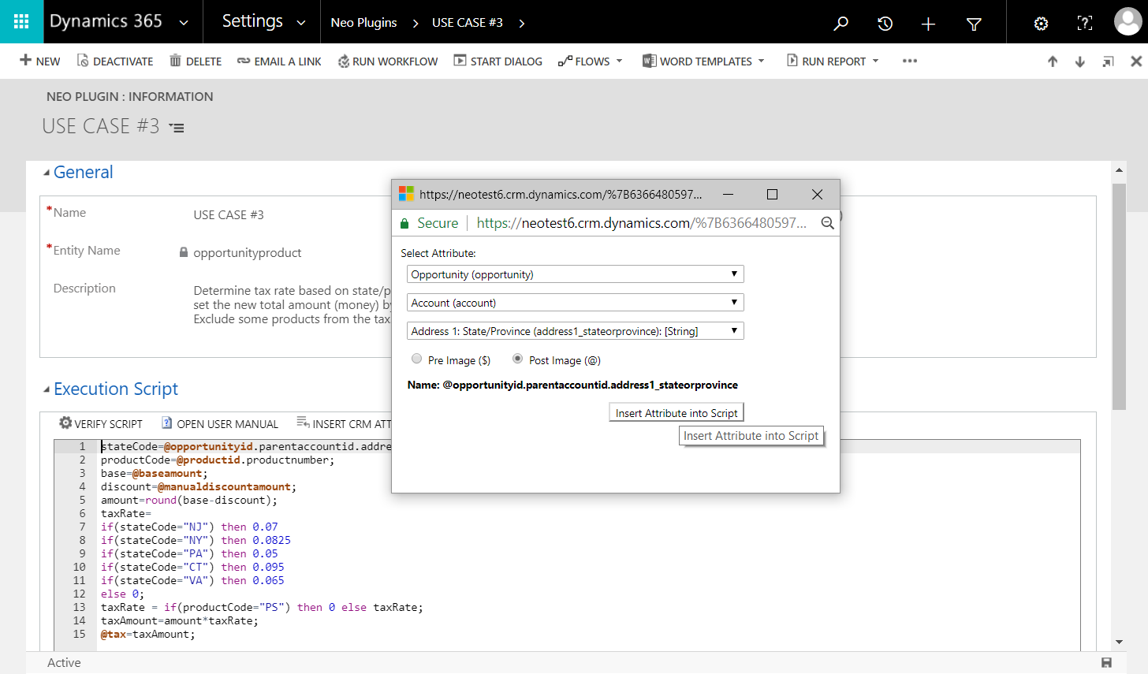Collapse the Execution Script section
Image resolution: width=1148 pixels, height=674 pixels.
[x=47, y=389]
